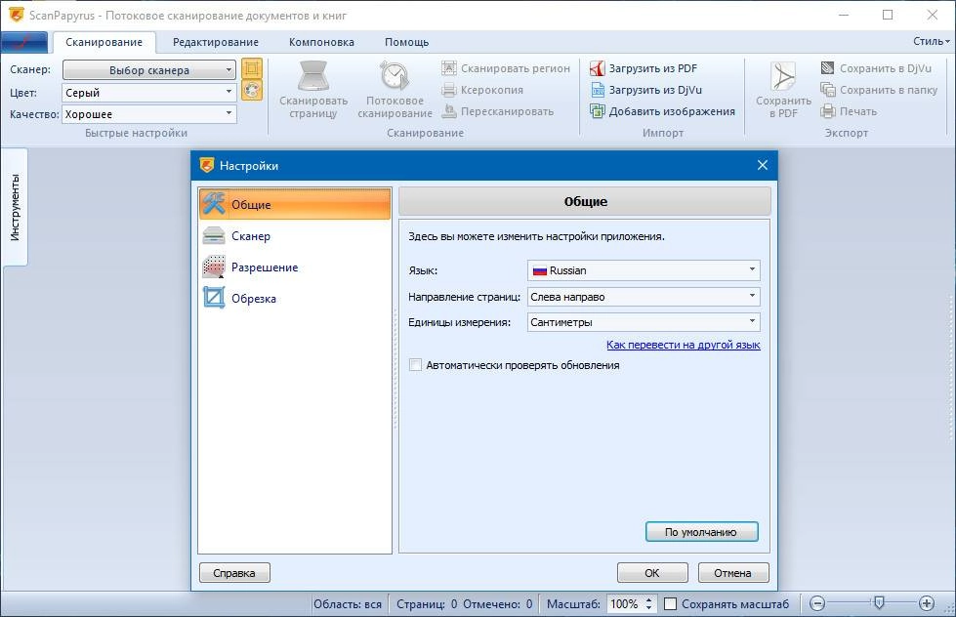Click the Общие panel header

pos(585,201)
